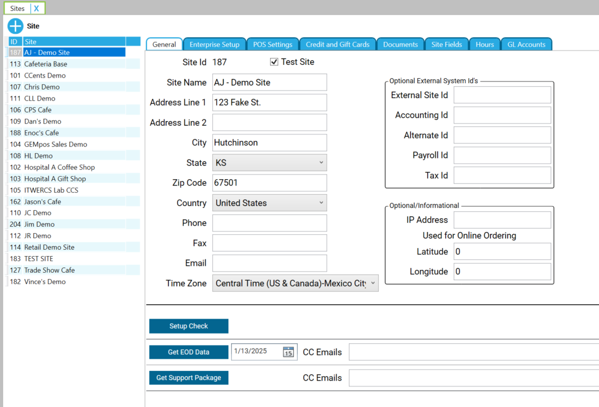The height and width of the screenshot is (407, 599).
Task: Open the POS Settings tab
Action: [273, 44]
